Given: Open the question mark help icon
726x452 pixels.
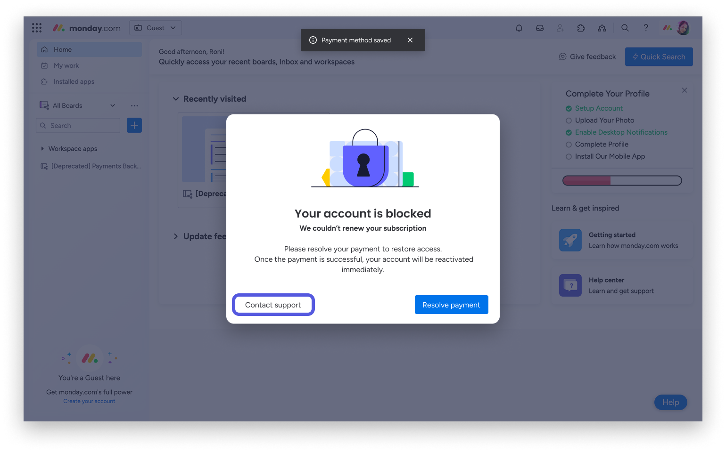Looking at the screenshot, I should point(646,28).
